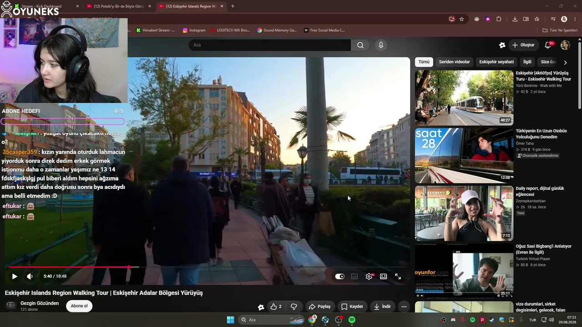The width and height of the screenshot is (582, 327).
Task: Open the Oğuz Sasi Bigbang'i Anlatıyor title
Action: coord(543,249)
